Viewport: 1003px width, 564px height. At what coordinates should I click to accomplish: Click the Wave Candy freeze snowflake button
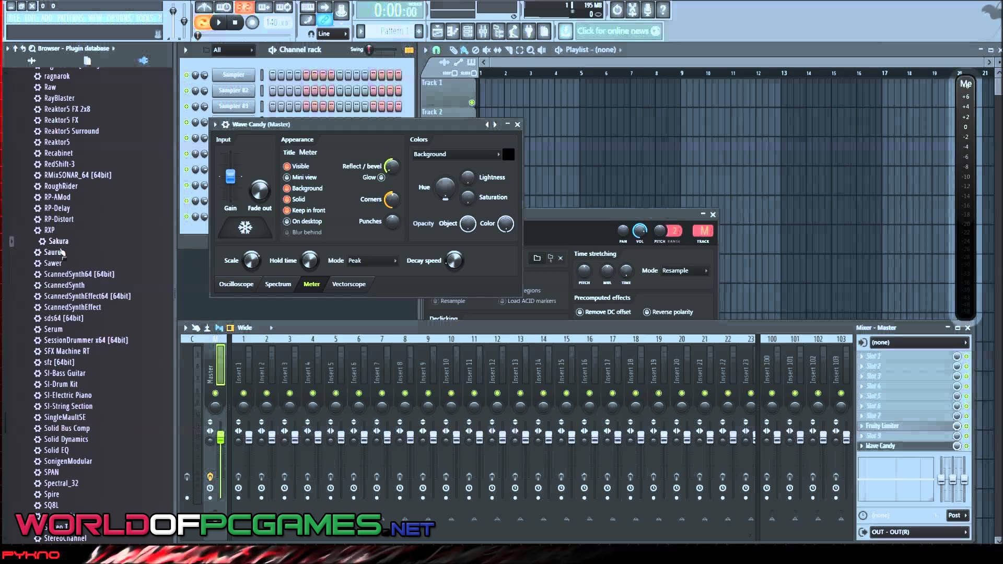tap(245, 228)
